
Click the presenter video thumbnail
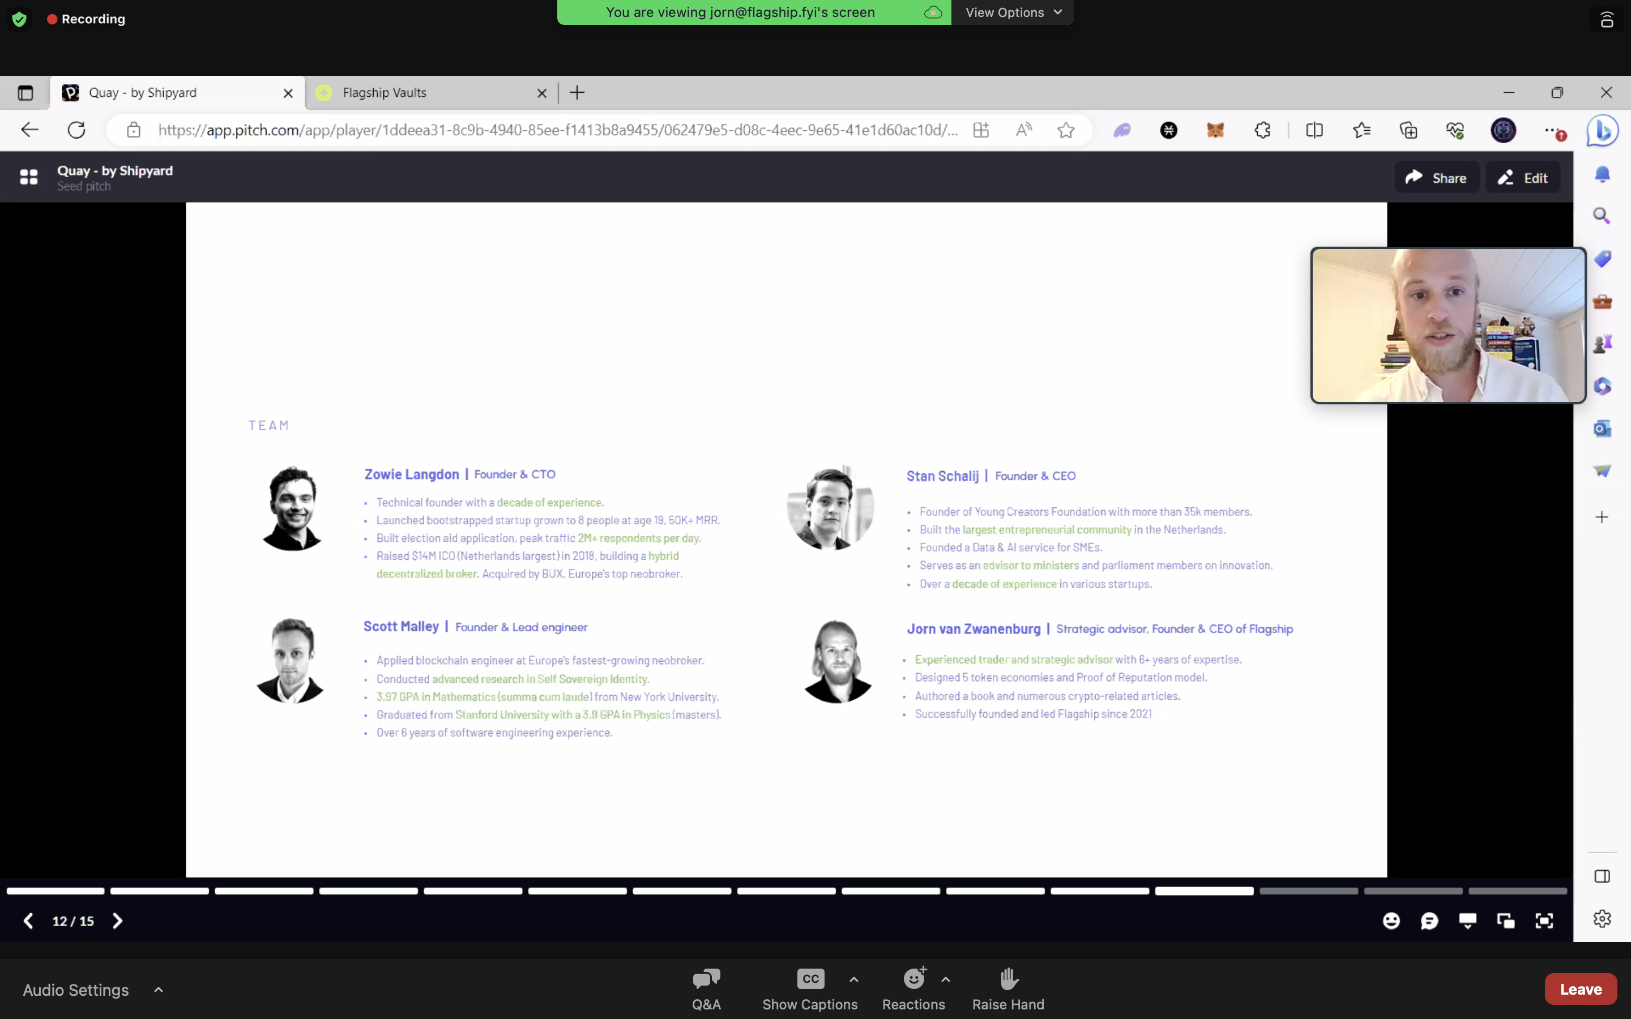tap(1448, 326)
